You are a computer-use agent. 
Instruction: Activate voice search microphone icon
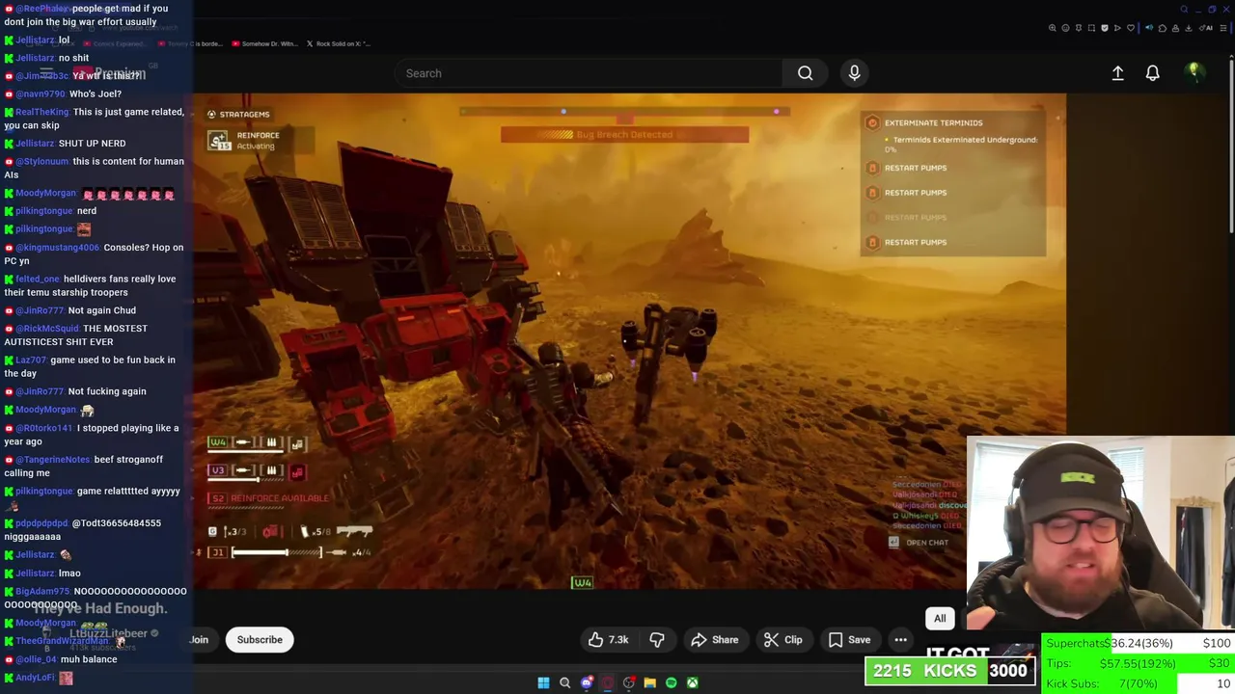[854, 73]
